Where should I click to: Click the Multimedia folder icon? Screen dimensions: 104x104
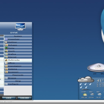[x=6, y=60]
